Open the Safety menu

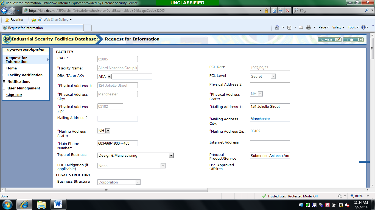tap(338, 27)
